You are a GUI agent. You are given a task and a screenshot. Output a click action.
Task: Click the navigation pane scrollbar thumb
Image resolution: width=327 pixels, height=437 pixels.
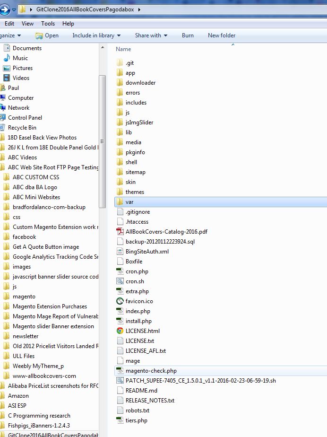(102, 141)
